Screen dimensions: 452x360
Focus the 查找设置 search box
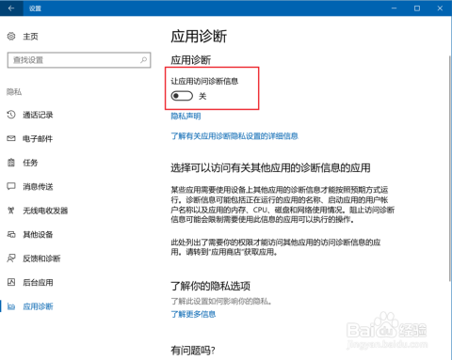coord(79,60)
